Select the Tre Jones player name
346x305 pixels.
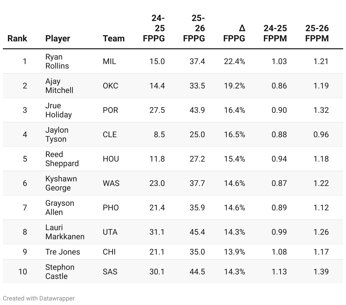click(63, 252)
